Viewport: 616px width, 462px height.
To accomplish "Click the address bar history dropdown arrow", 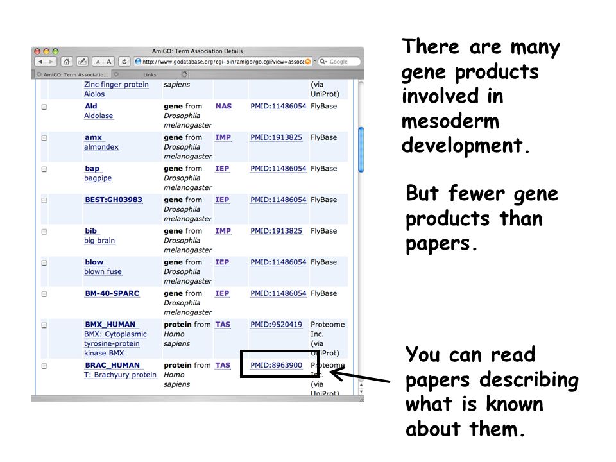I will [x=314, y=62].
